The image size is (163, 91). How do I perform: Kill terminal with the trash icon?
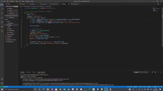pyautogui.click(x=155, y=72)
